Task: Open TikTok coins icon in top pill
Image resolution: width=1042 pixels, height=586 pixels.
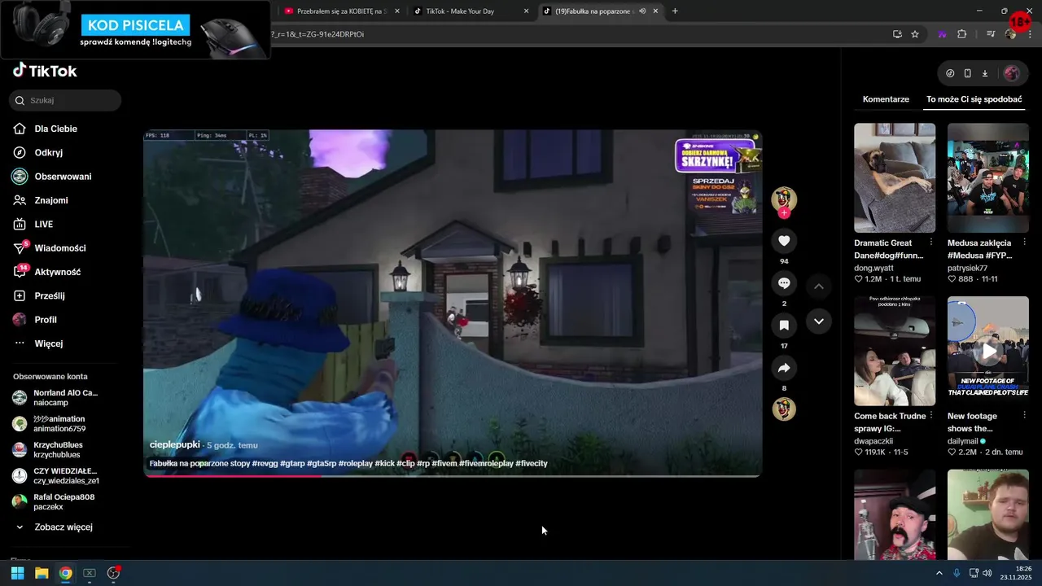Action: [x=950, y=73]
